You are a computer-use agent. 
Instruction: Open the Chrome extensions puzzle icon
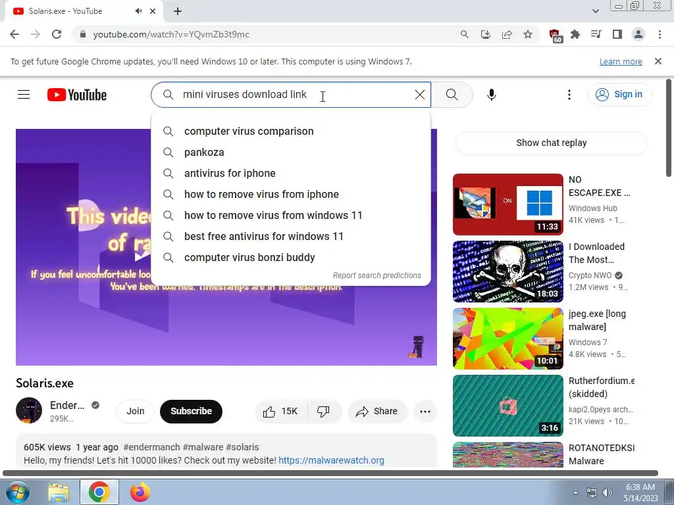pyautogui.click(x=575, y=34)
